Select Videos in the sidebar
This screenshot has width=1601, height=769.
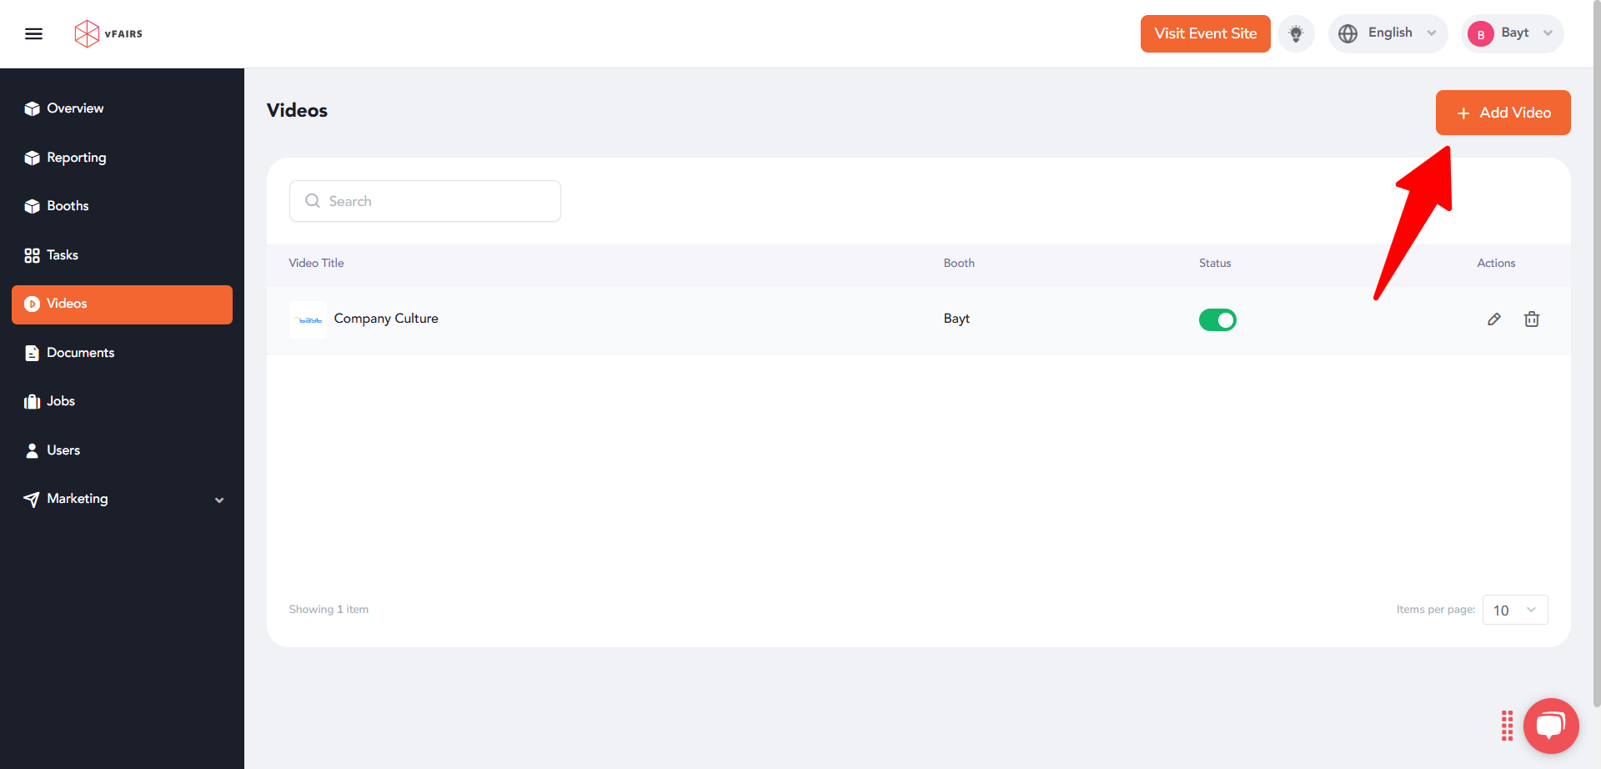(122, 304)
